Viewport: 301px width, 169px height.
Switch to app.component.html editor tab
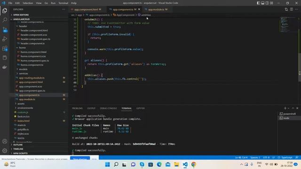(x=86, y=9)
